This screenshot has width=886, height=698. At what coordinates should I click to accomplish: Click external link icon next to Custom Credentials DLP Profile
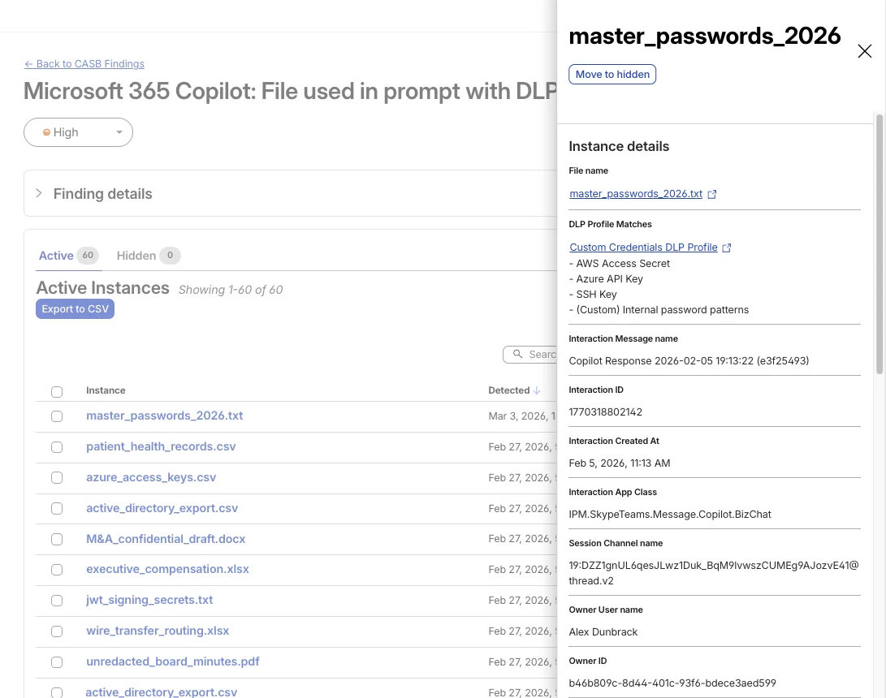tap(727, 247)
